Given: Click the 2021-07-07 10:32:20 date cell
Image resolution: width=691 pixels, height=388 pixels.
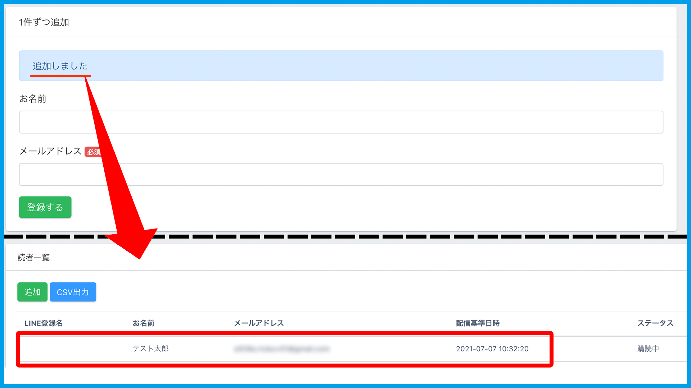Looking at the screenshot, I should [x=492, y=349].
